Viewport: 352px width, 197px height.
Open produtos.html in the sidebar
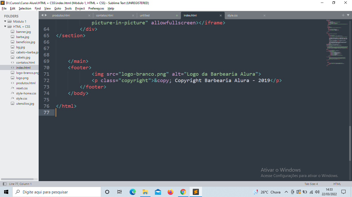(26, 83)
